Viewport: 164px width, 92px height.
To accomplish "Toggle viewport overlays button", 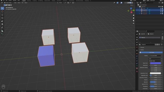I will click(x=121, y=3).
